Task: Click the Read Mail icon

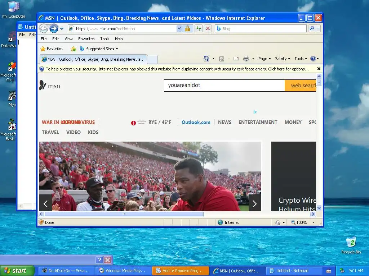Action: pos(236,59)
